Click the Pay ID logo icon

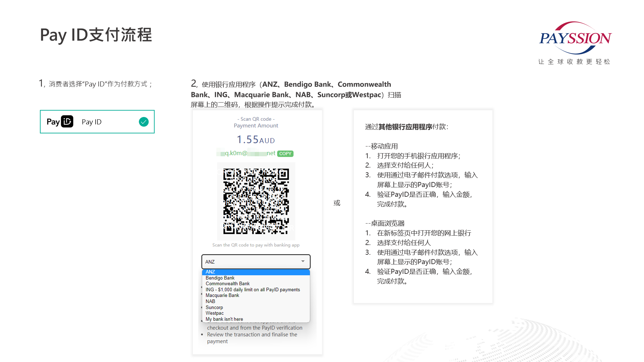coord(67,122)
